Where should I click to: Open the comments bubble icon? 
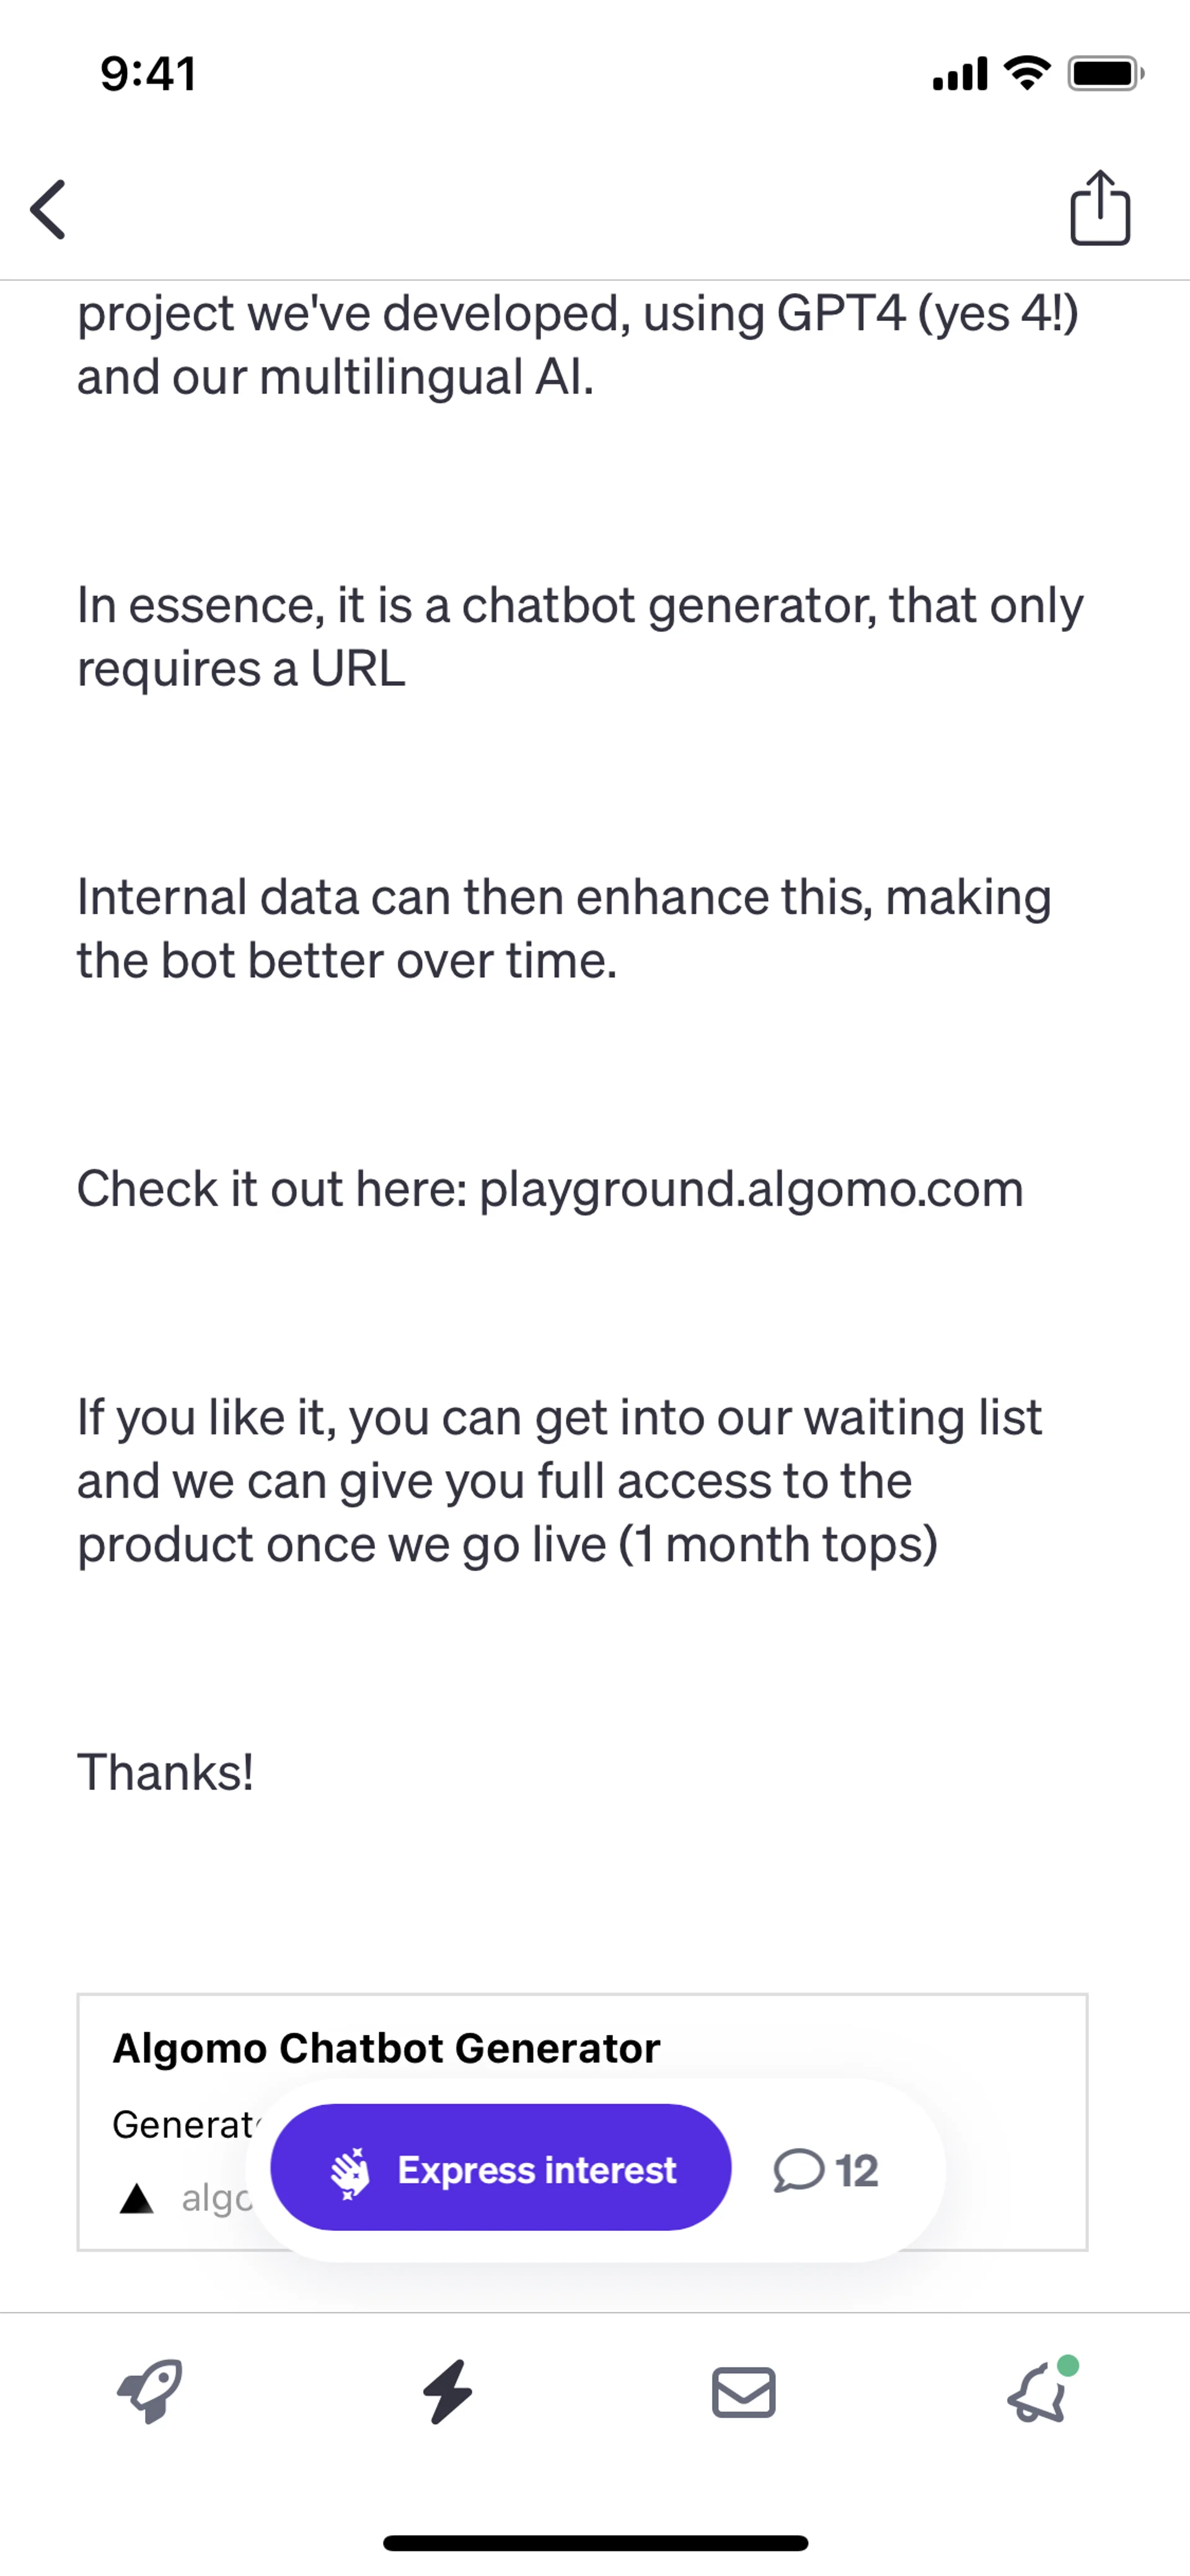point(798,2171)
